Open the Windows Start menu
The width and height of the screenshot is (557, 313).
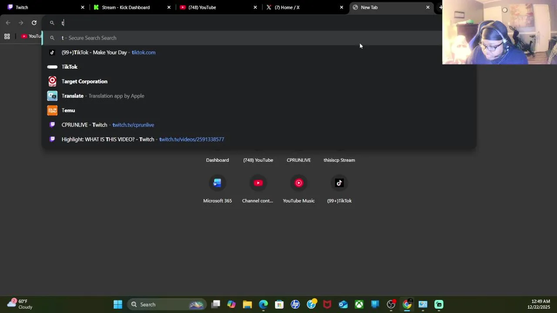click(118, 304)
